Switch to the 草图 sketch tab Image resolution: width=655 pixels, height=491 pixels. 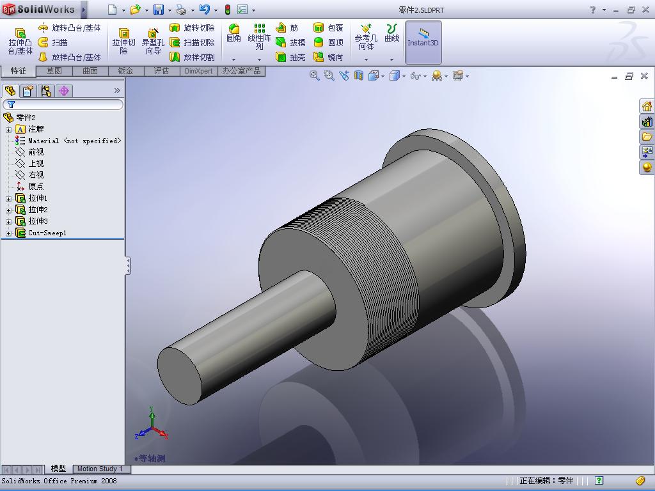pyautogui.click(x=54, y=71)
